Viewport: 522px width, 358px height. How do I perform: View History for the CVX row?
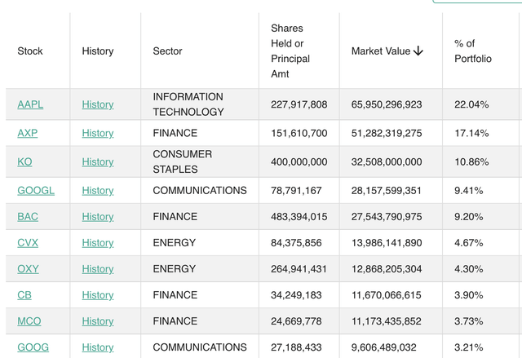pos(98,242)
